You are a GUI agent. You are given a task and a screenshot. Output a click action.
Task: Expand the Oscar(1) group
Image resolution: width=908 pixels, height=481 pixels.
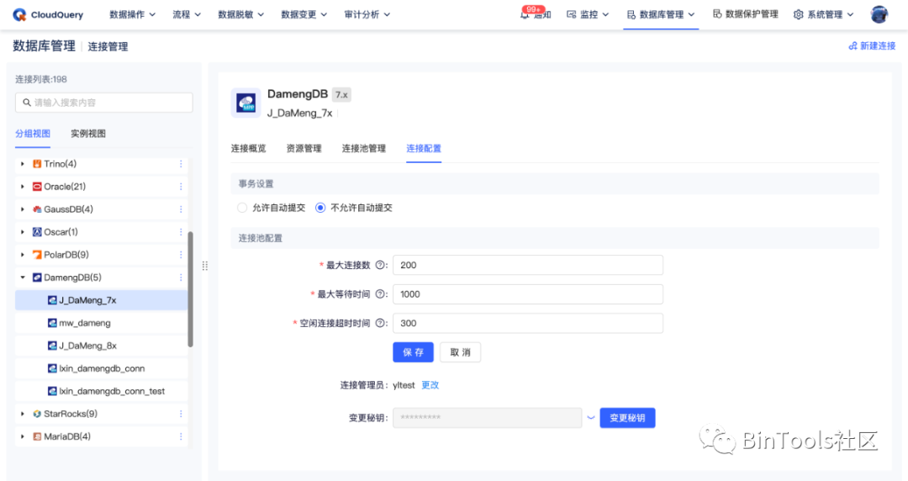coord(23,232)
